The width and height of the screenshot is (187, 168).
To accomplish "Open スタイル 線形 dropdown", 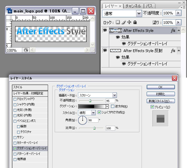I will 93,113.
